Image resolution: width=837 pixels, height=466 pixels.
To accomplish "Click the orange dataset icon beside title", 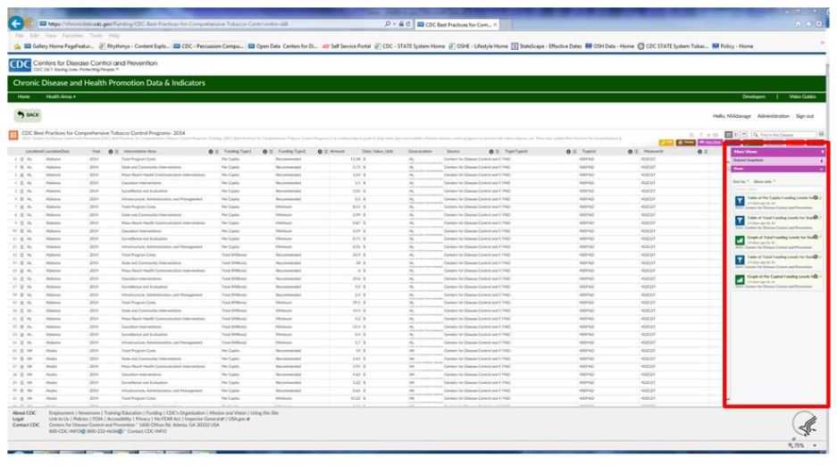I will click(13, 136).
